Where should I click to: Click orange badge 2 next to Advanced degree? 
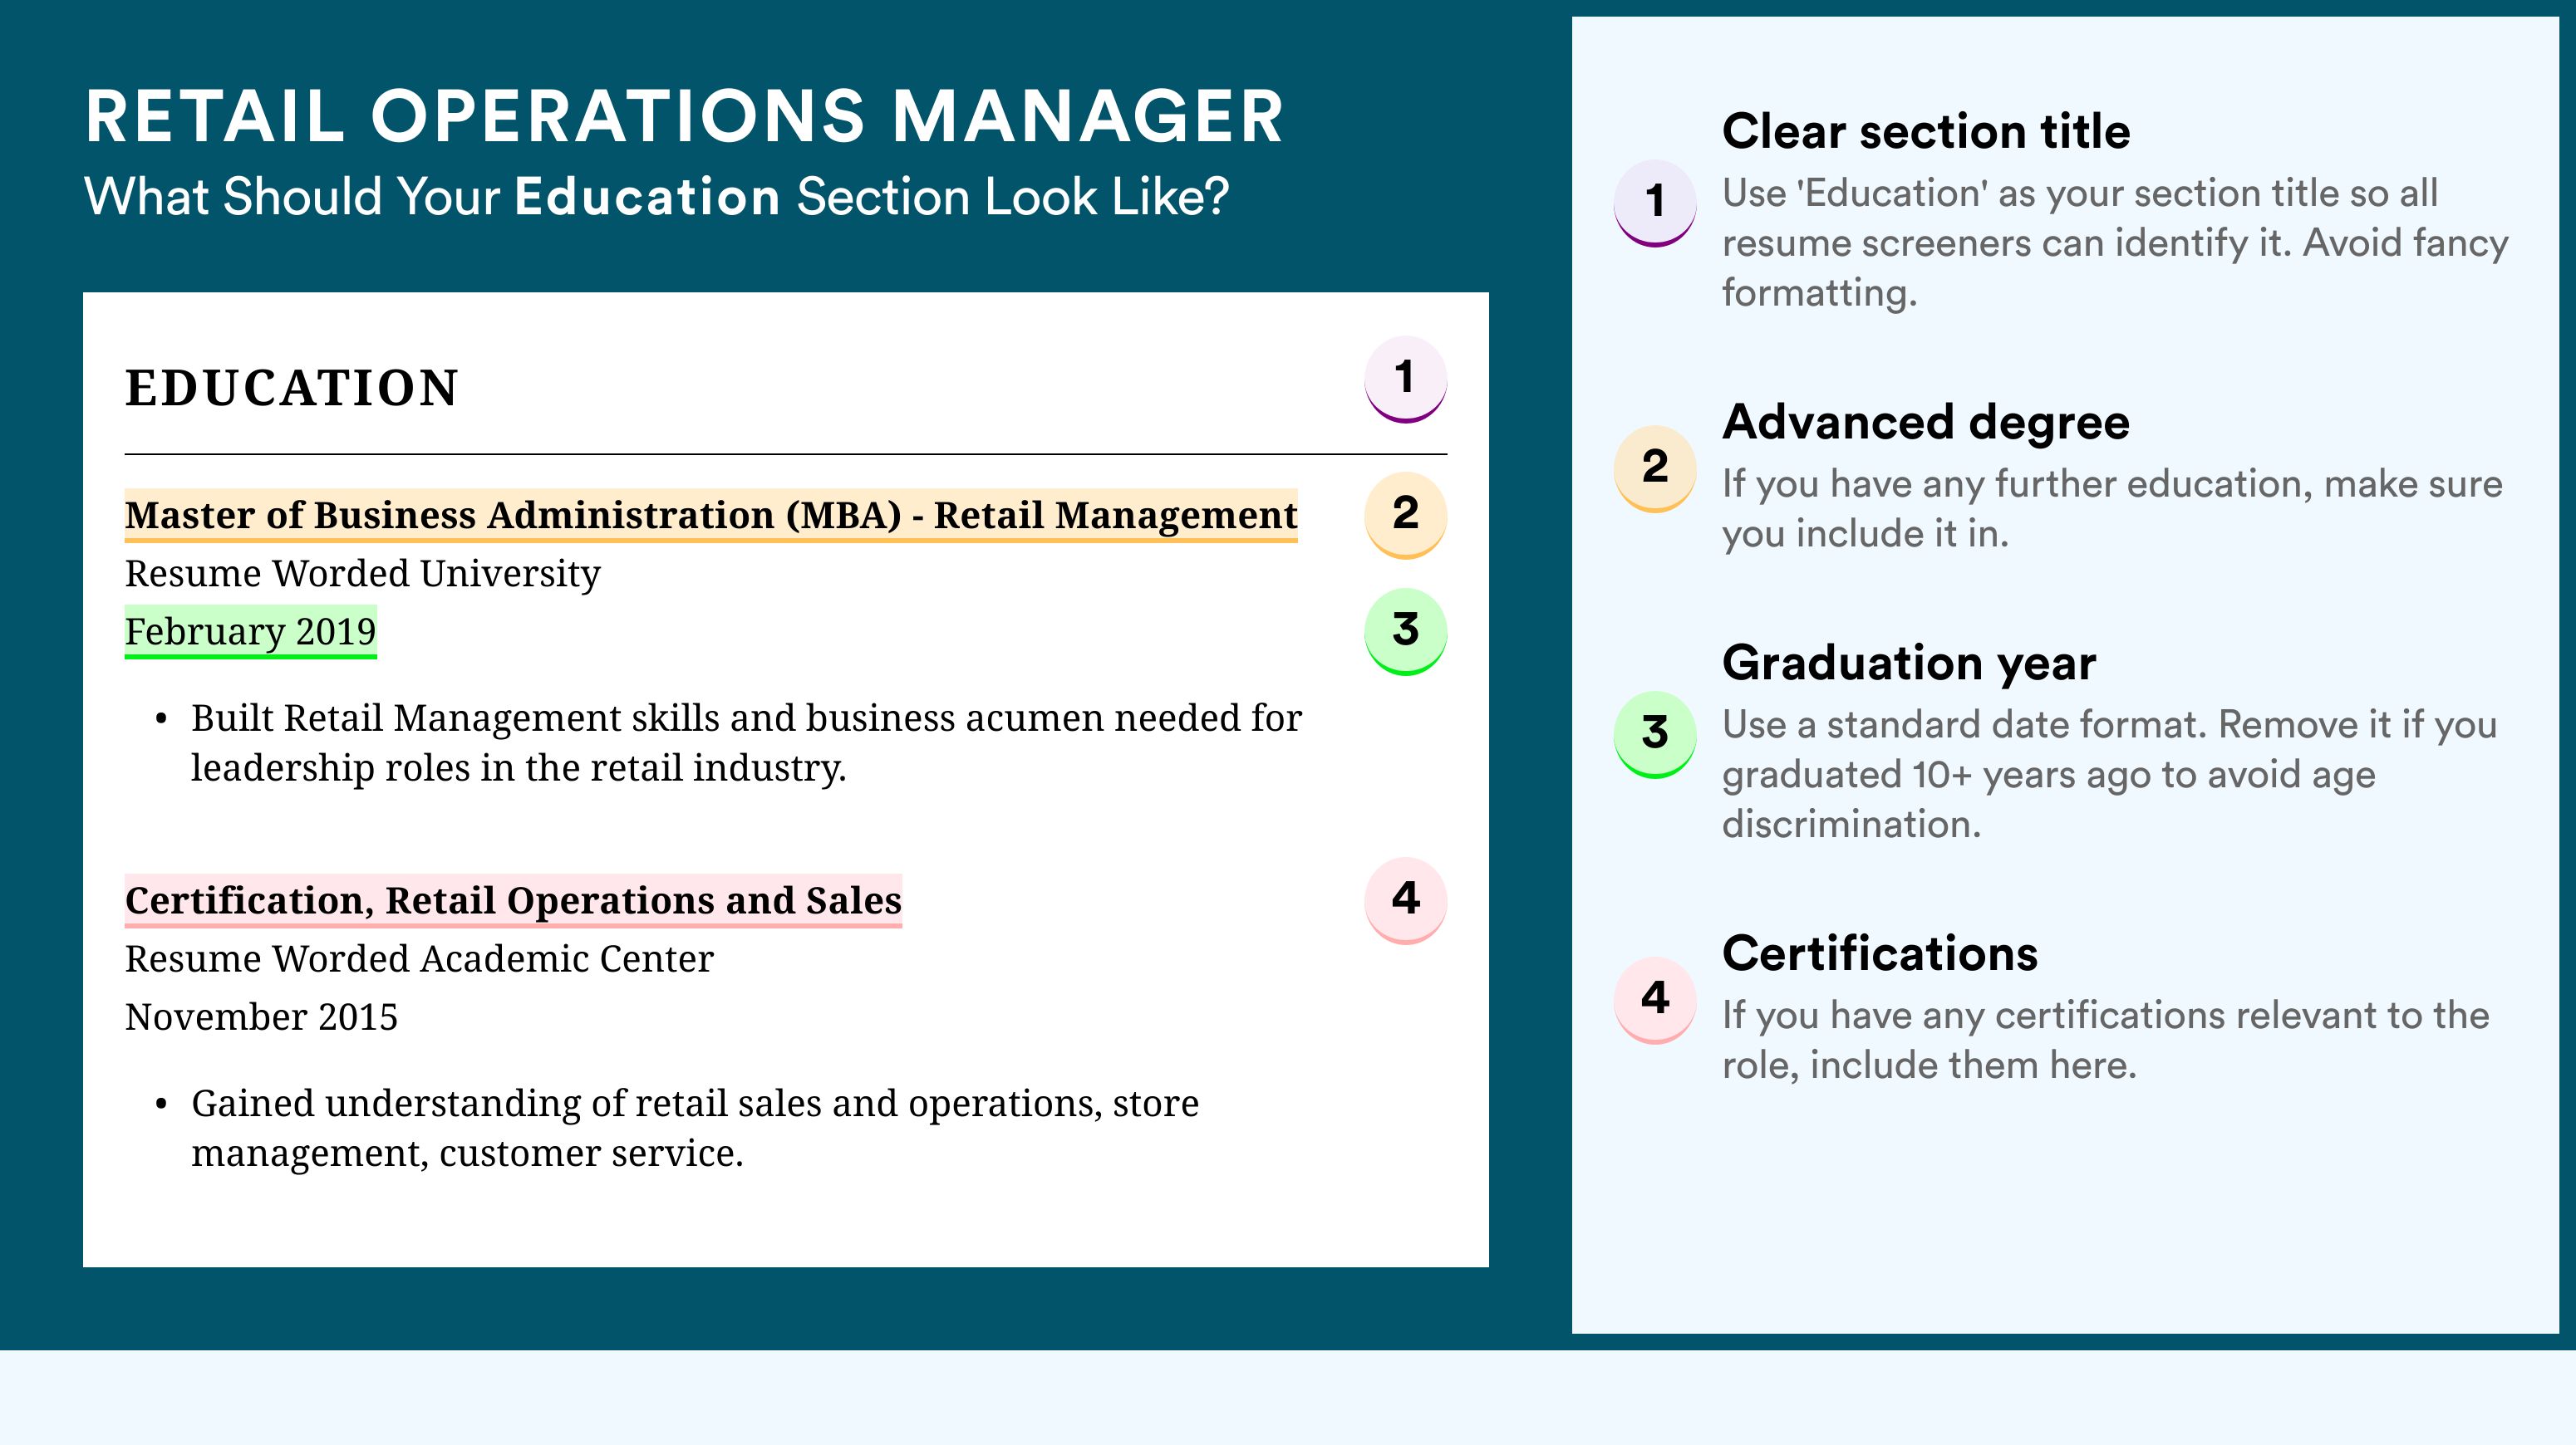(x=1654, y=468)
